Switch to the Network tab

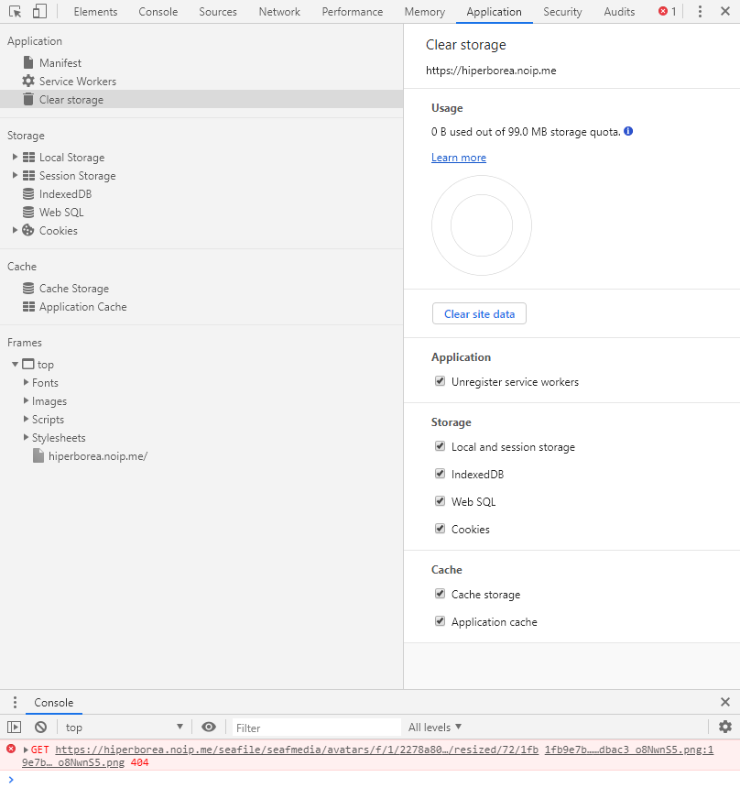click(x=279, y=12)
